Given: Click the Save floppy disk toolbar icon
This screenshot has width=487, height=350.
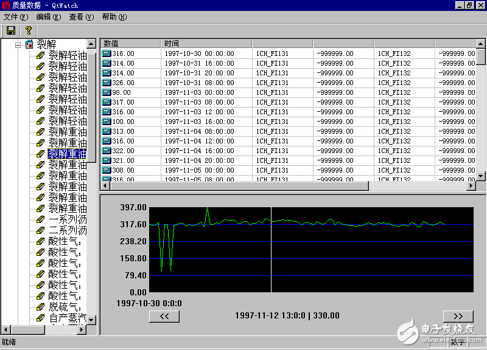Looking at the screenshot, I should (10, 30).
